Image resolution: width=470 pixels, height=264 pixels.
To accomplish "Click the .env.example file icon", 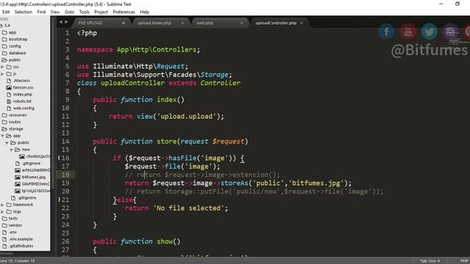I will point(4,239).
